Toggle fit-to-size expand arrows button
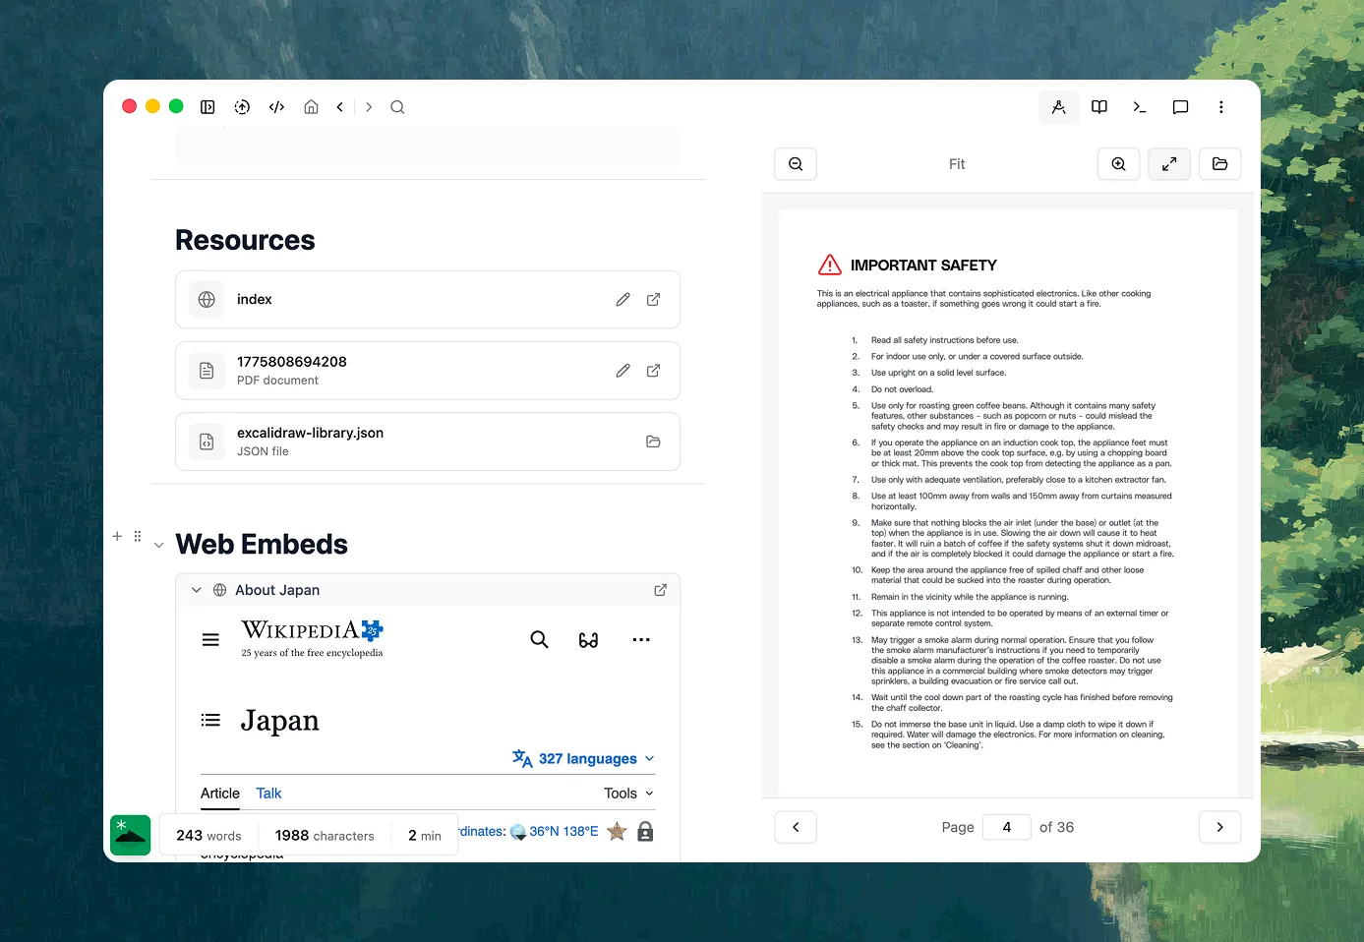The height and width of the screenshot is (942, 1364). tap(1169, 164)
